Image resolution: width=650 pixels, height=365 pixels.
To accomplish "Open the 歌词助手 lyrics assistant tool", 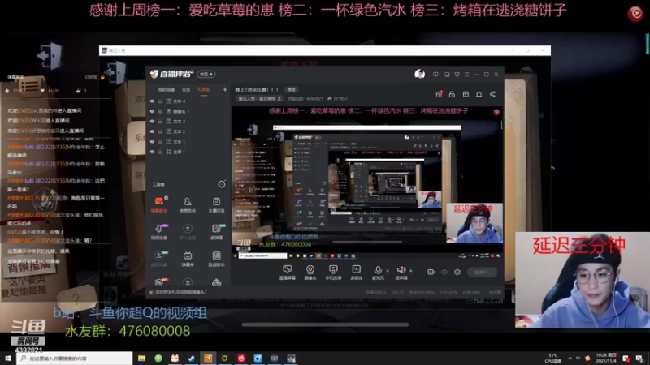I will (216, 259).
